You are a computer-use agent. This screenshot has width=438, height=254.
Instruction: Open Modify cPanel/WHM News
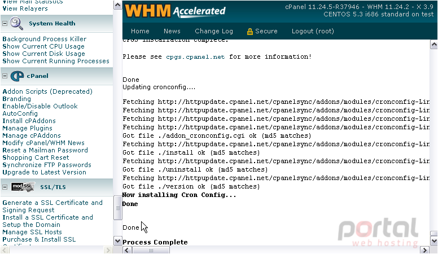click(43, 143)
